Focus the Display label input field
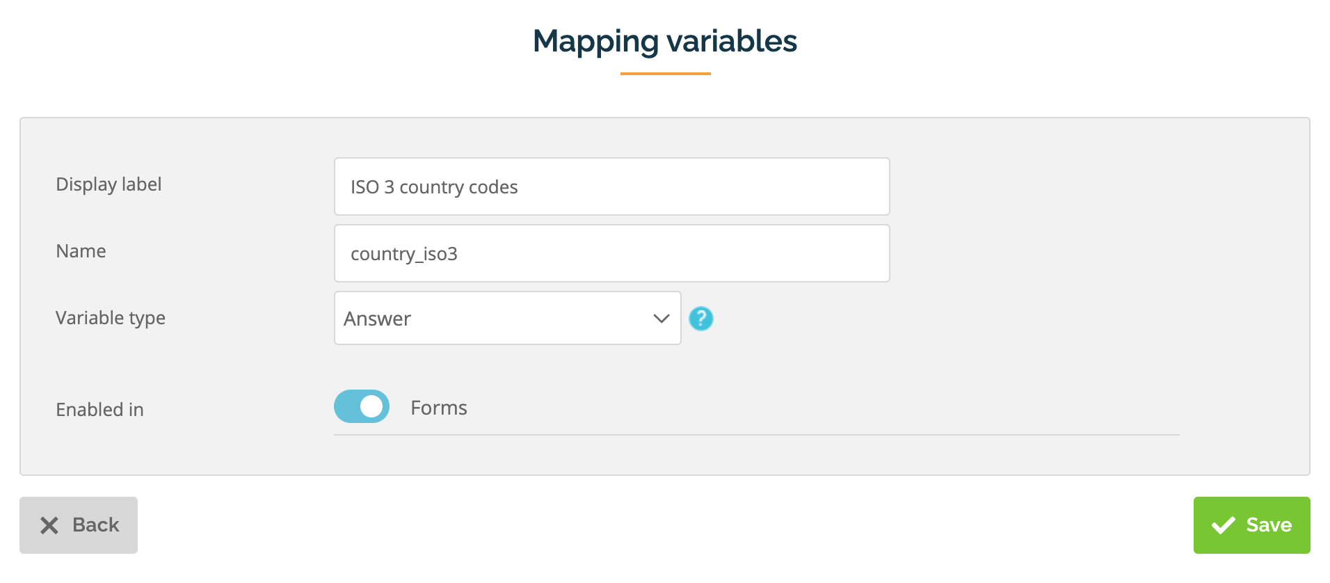The image size is (1330, 583). (611, 187)
